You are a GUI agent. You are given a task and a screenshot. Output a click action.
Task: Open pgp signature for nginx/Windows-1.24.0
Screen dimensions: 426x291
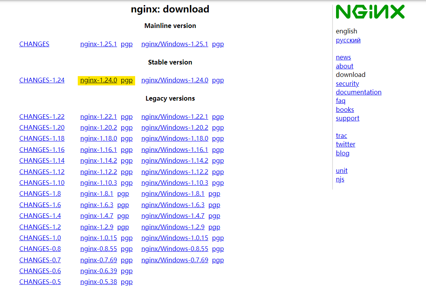218,80
